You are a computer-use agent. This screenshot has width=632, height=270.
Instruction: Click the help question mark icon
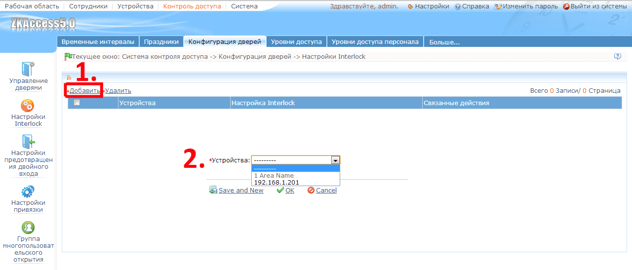(617, 57)
